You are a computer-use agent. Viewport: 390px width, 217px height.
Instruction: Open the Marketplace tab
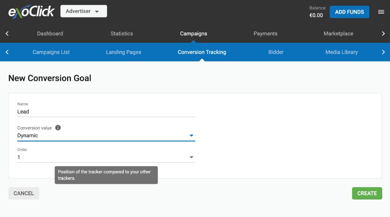pos(338,33)
